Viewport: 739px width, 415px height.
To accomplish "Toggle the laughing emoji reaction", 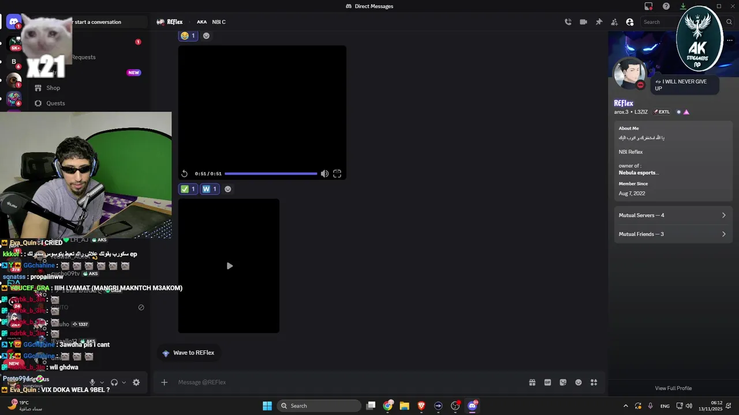I will coord(188,36).
